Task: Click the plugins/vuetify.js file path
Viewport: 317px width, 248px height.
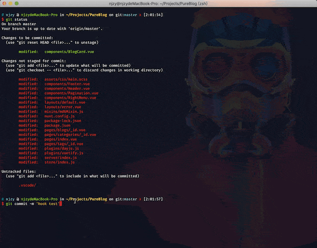Action: tap(64, 153)
